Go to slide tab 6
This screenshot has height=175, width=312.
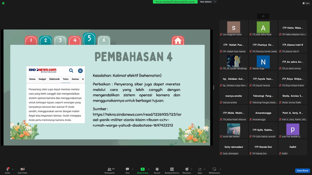pyautogui.click(x=104, y=40)
